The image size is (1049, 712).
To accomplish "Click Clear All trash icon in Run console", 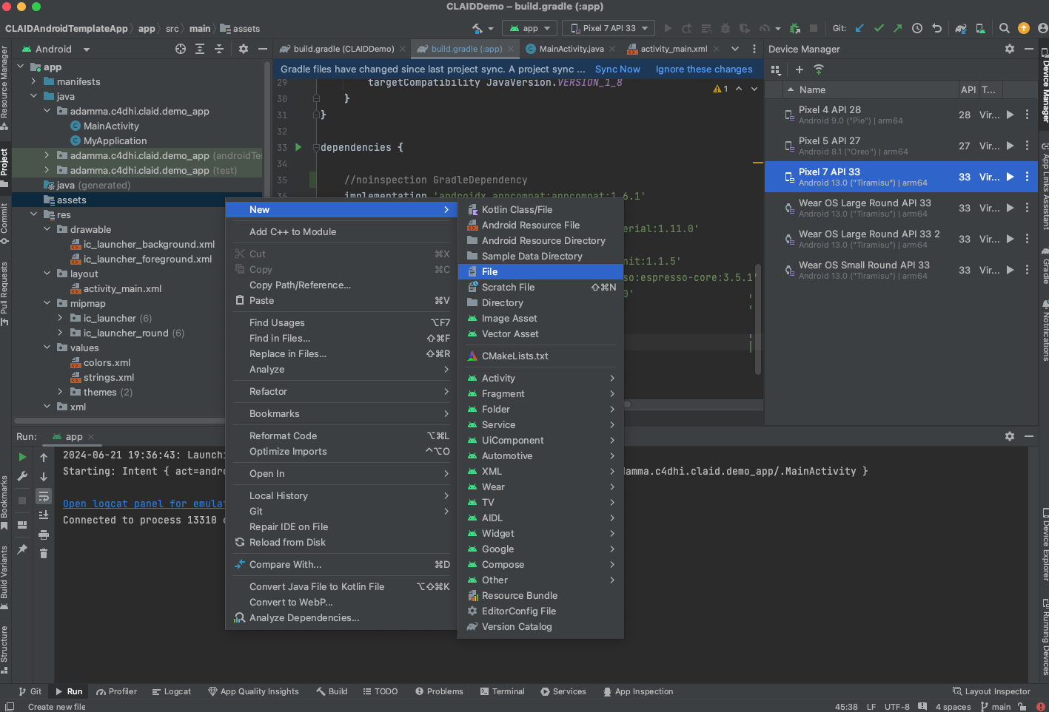I will click(44, 553).
